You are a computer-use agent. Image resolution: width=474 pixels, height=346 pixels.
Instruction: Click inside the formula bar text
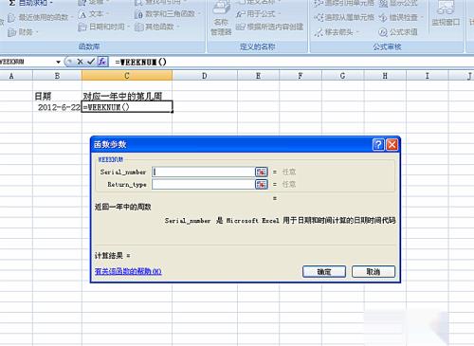(141, 62)
